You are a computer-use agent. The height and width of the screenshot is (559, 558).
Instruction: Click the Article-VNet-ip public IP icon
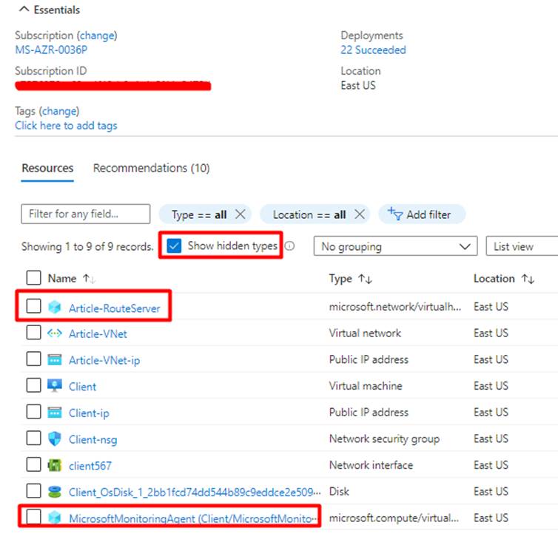click(x=55, y=359)
